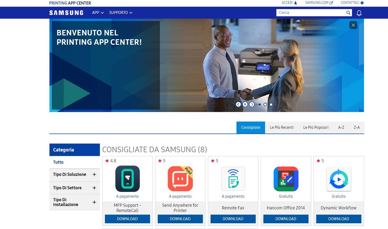Click the search magnifier icon
Viewport: 388px width, 229px height.
click(348, 13)
